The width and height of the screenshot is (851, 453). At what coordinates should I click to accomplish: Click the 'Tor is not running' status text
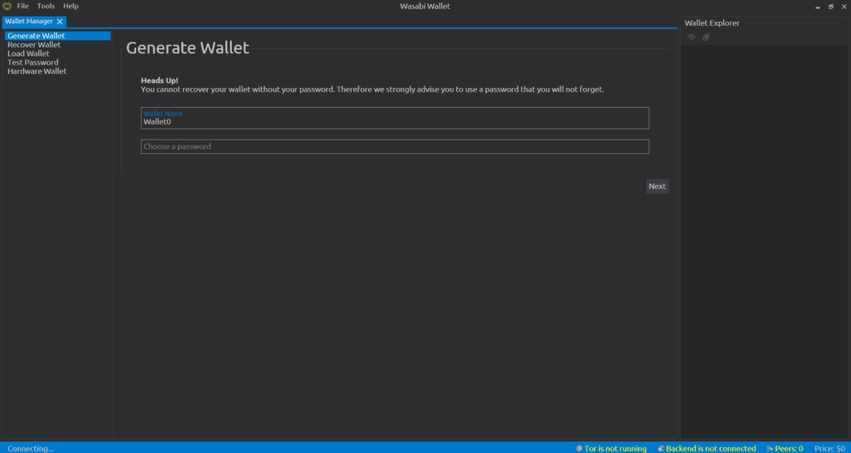(x=616, y=449)
